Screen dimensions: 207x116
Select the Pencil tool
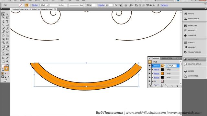pos(7,28)
